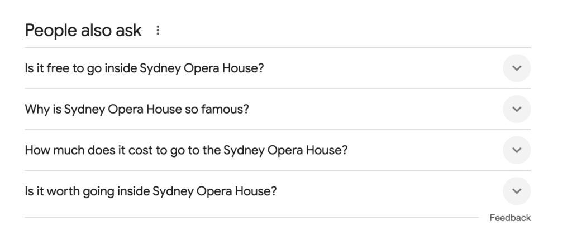
Task: Select question text about free entry inside
Action: (x=144, y=68)
